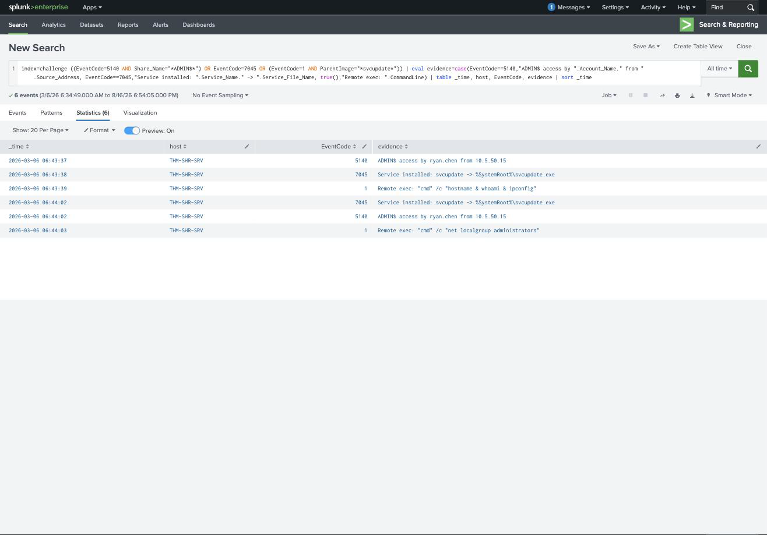Click EventCode 1 in 06:44:03 row

(366, 231)
